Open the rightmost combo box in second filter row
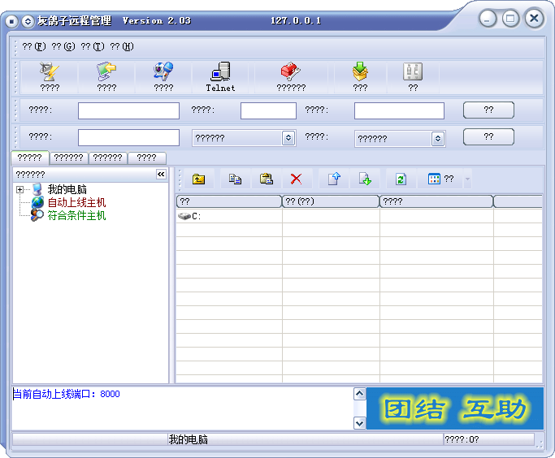555x458 pixels. click(x=438, y=139)
